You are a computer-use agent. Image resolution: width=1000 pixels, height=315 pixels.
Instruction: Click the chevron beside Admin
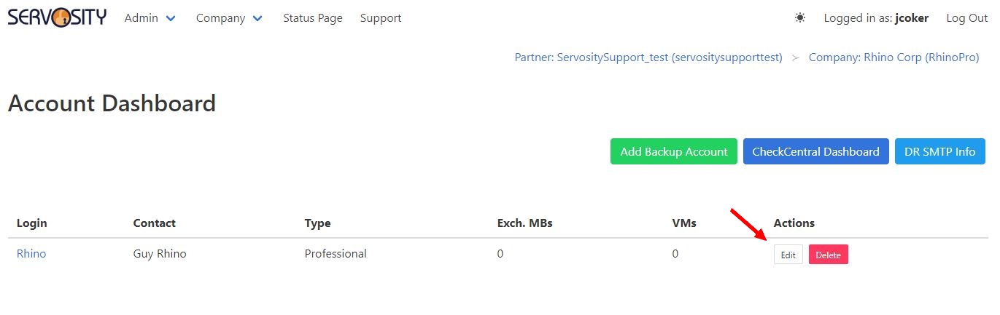coord(171,19)
